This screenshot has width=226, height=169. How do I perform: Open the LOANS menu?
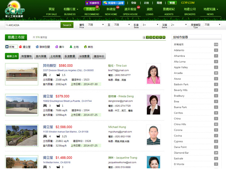click(149, 12)
